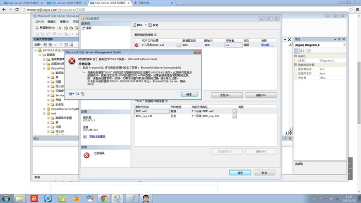Click the 新建查询 toolbar button
Viewport: 361px width, 203px height.
click(x=45, y=28)
